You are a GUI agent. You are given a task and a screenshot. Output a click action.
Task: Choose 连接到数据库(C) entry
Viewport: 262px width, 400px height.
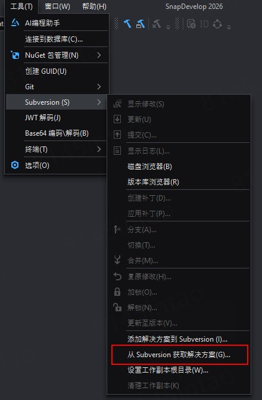point(57,39)
